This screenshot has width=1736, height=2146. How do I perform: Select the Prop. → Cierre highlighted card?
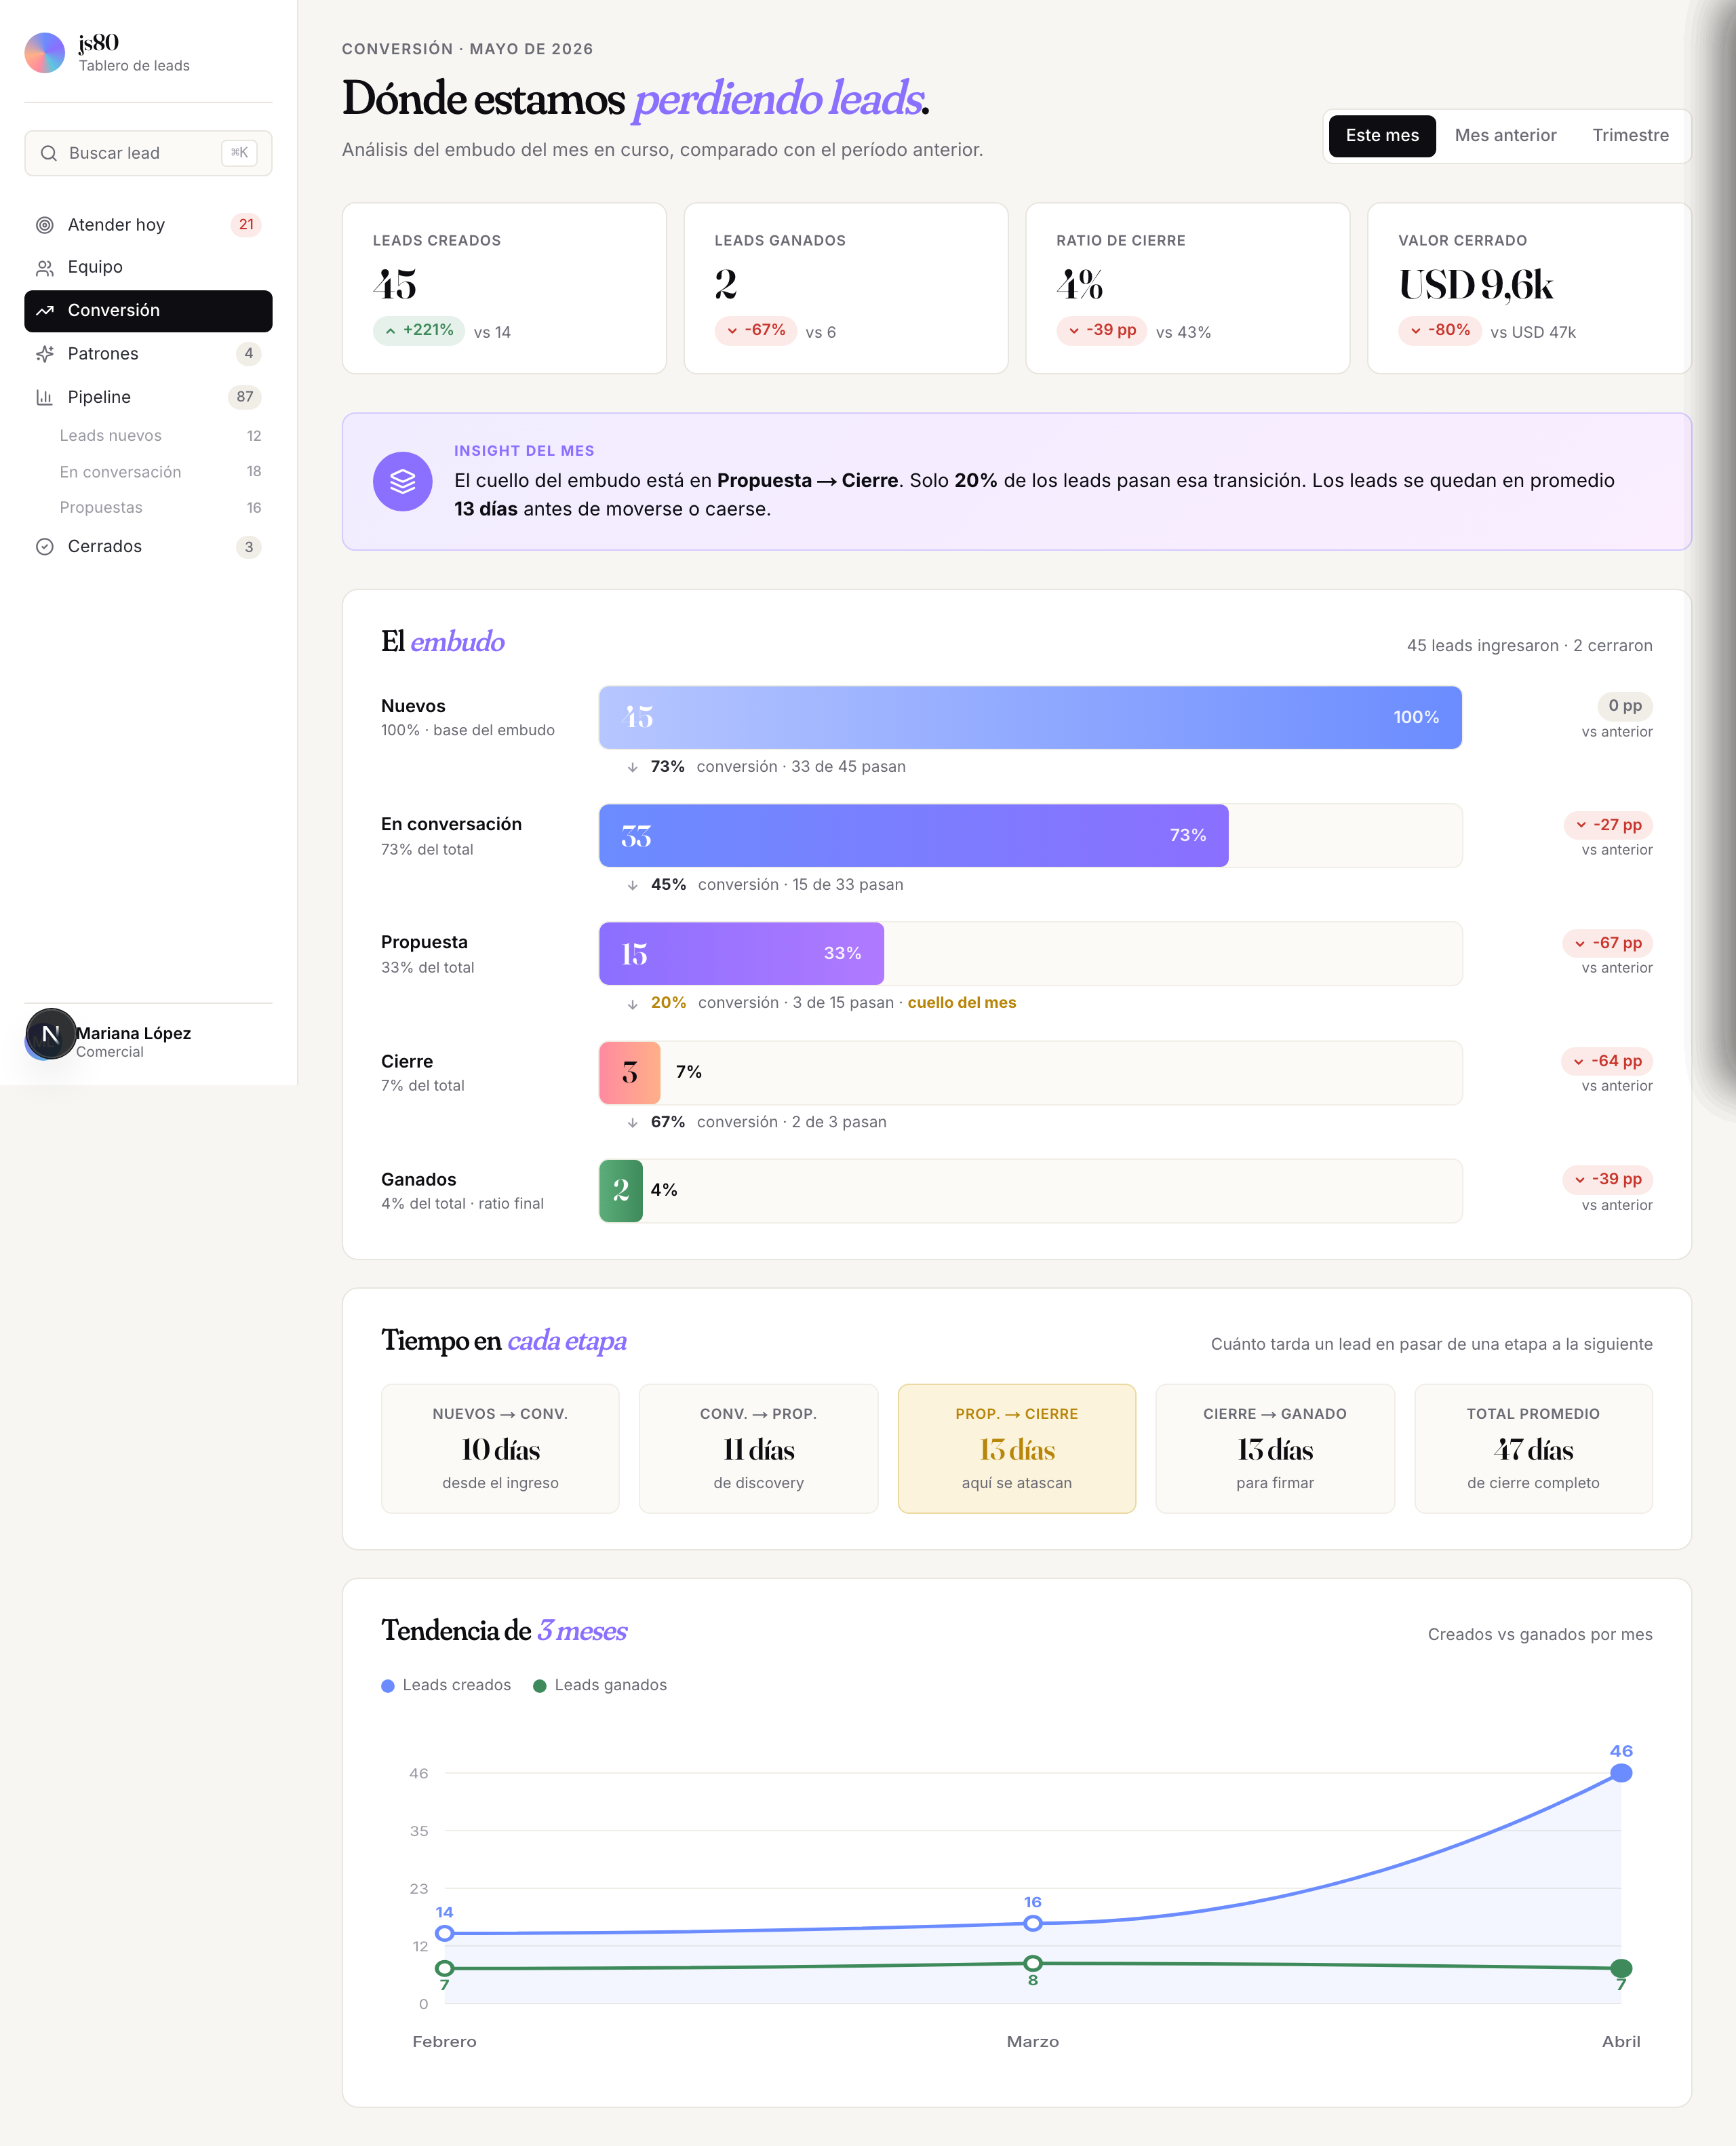[x=1016, y=1449]
